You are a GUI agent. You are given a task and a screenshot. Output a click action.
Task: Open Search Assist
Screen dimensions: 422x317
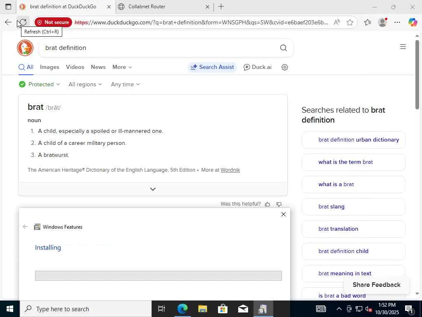(212, 67)
